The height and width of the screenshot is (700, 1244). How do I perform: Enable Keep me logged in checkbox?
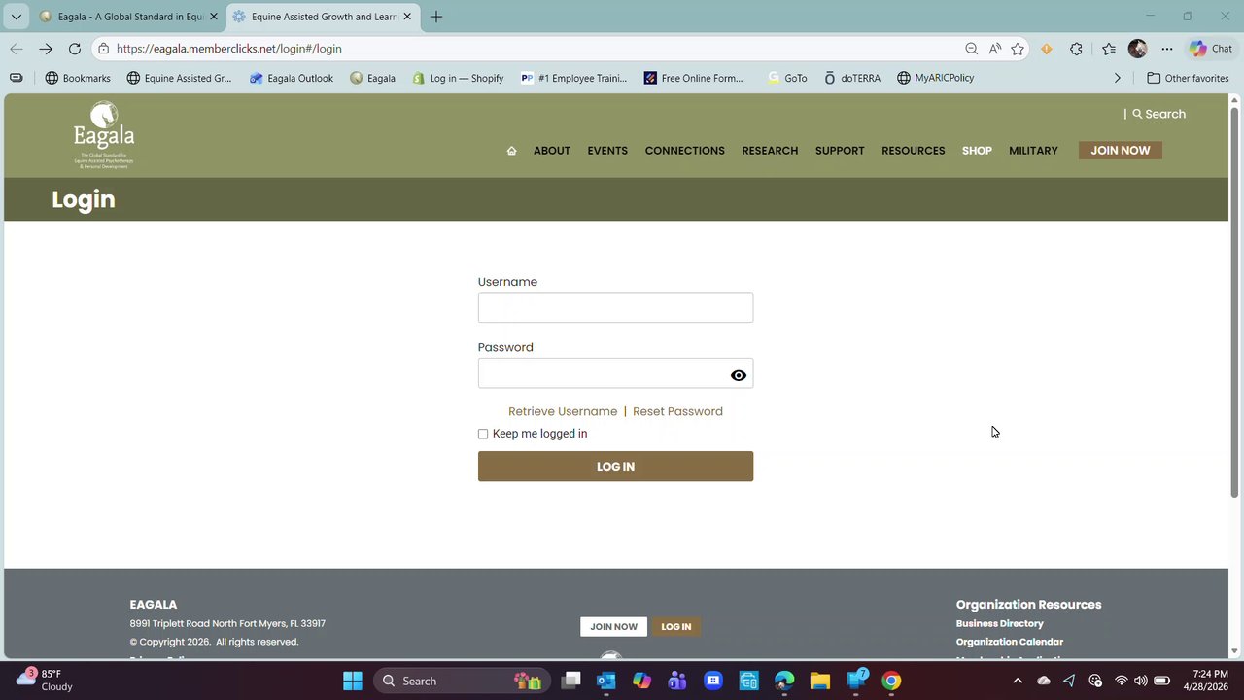(x=483, y=434)
